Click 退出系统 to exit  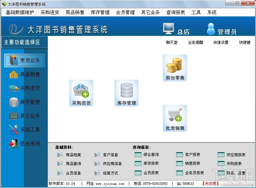point(25,144)
